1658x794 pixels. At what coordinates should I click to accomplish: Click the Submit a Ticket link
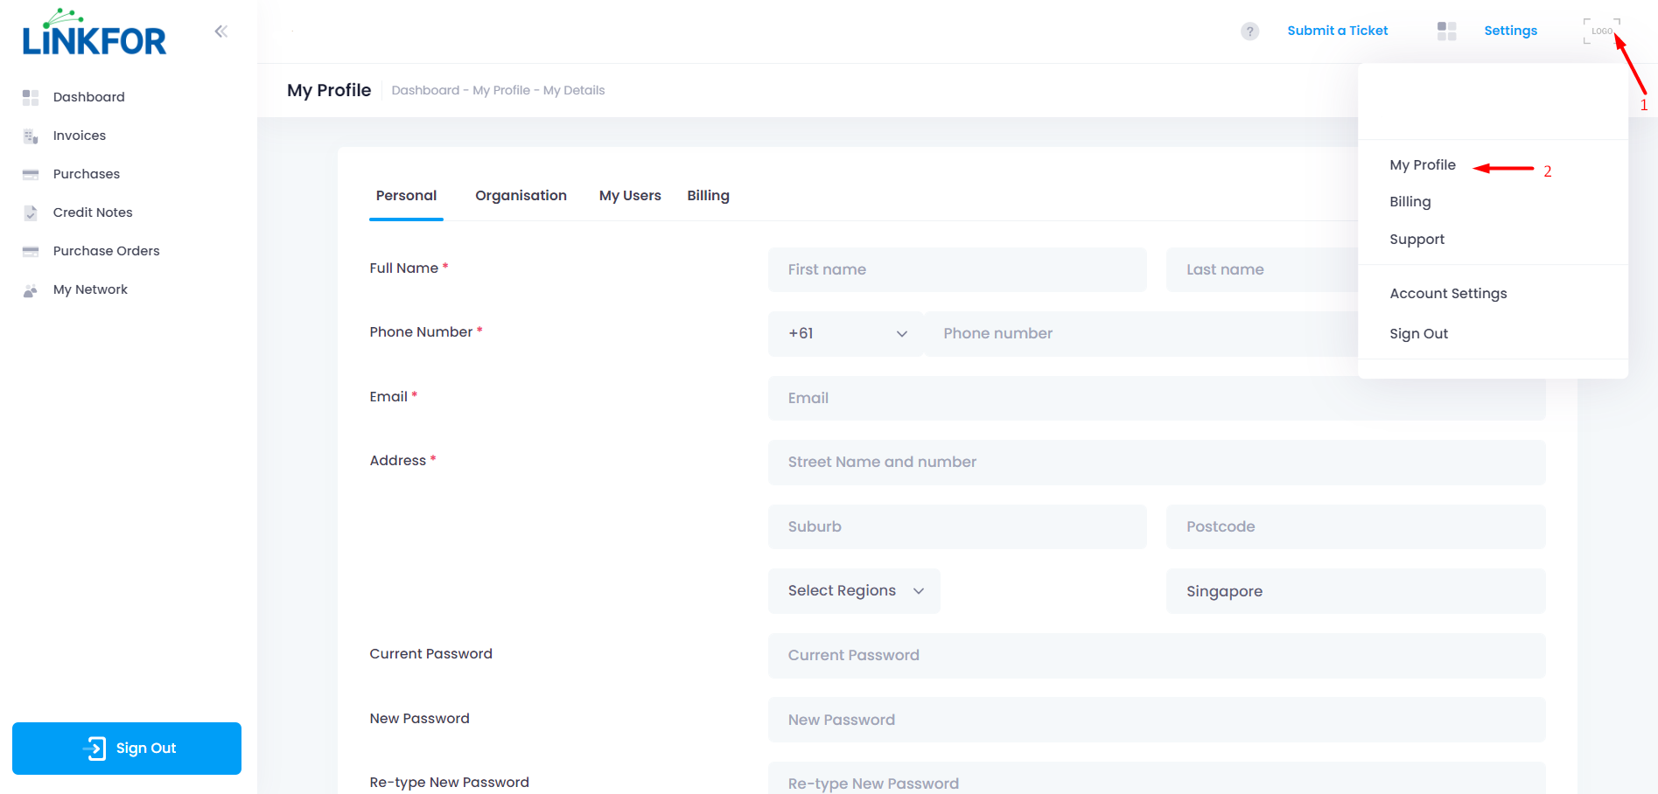[x=1337, y=31]
